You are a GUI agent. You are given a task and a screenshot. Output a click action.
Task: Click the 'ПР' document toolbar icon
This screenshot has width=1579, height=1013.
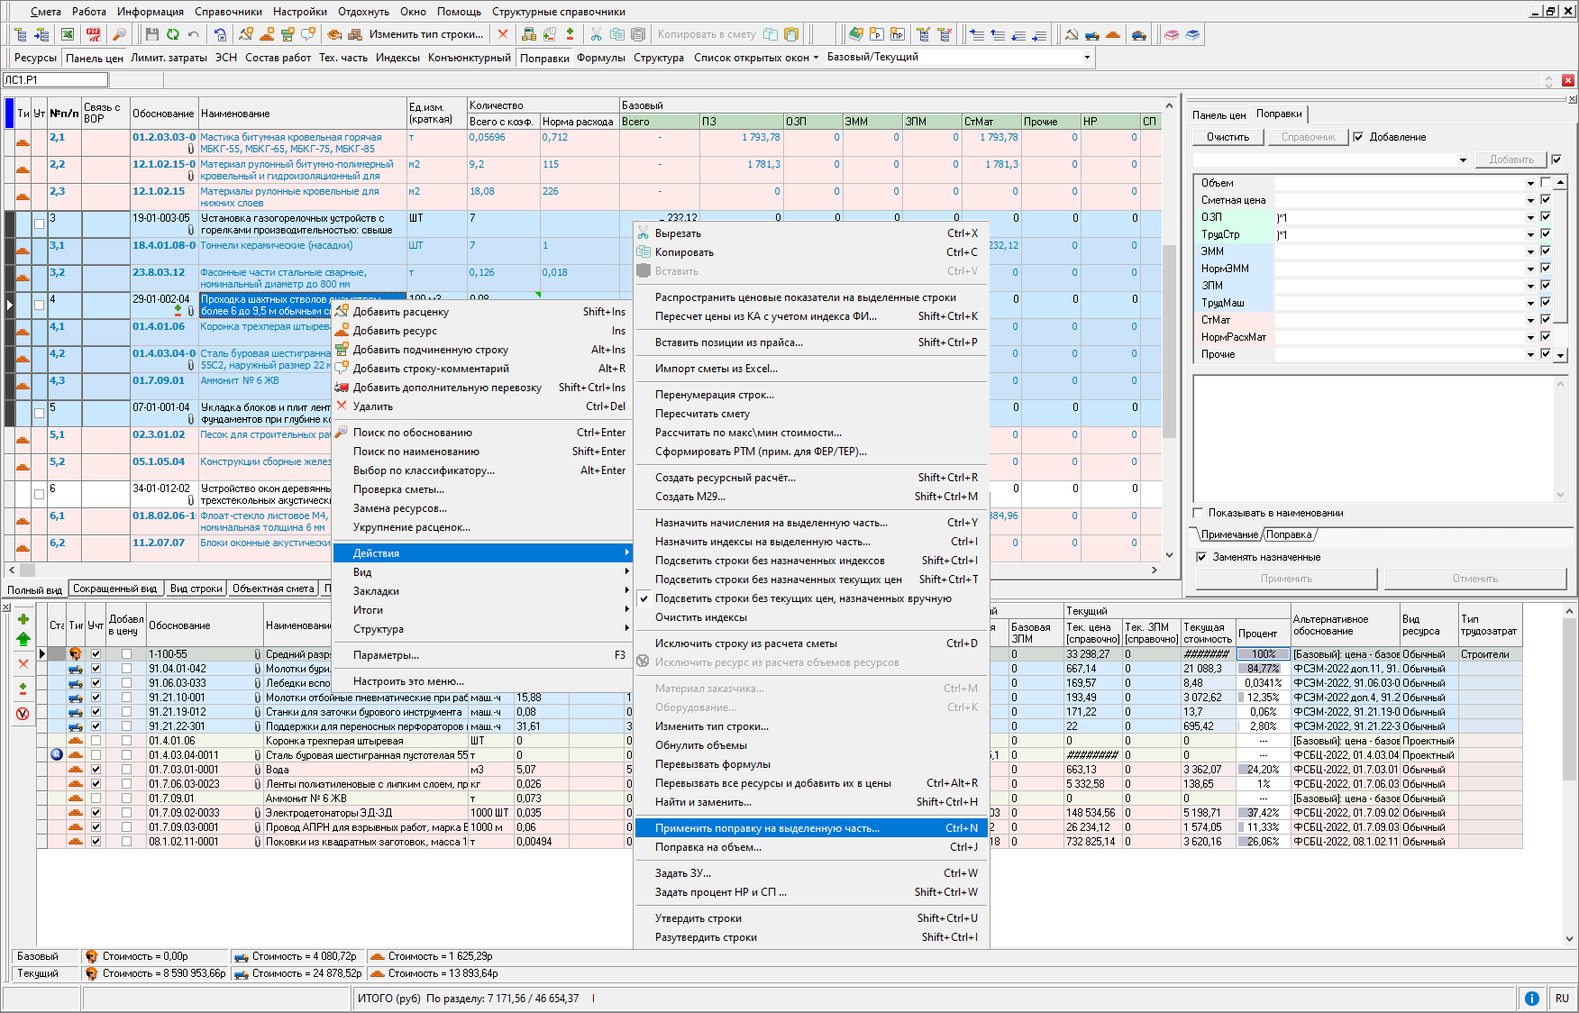(x=898, y=34)
